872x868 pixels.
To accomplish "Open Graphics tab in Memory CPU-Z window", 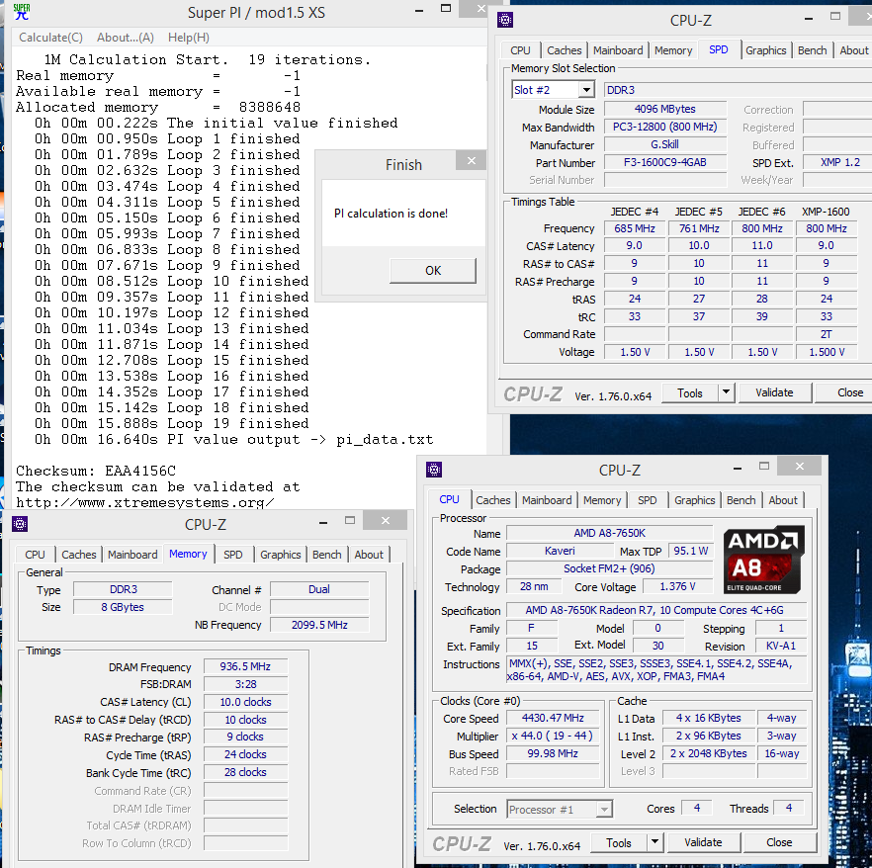I will (x=281, y=555).
